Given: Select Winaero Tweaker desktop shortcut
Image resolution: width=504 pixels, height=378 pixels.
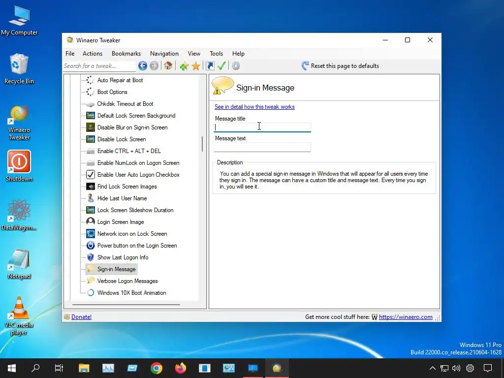Looking at the screenshot, I should click(19, 123).
